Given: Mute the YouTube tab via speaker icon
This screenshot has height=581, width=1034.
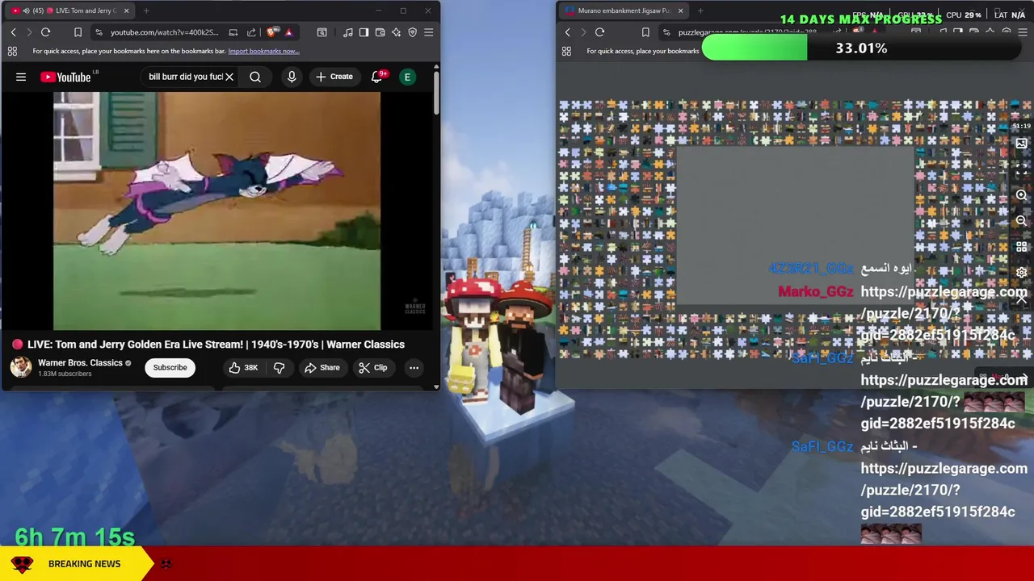Looking at the screenshot, I should 27,10.
